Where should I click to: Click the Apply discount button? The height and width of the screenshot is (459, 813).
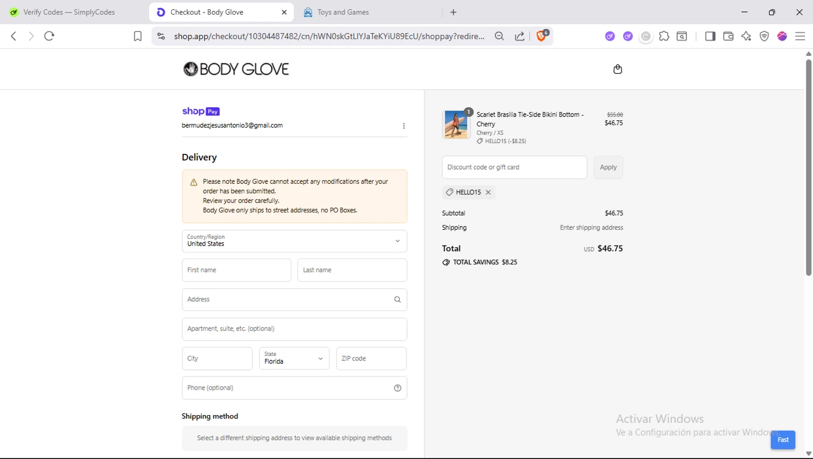coord(608,167)
